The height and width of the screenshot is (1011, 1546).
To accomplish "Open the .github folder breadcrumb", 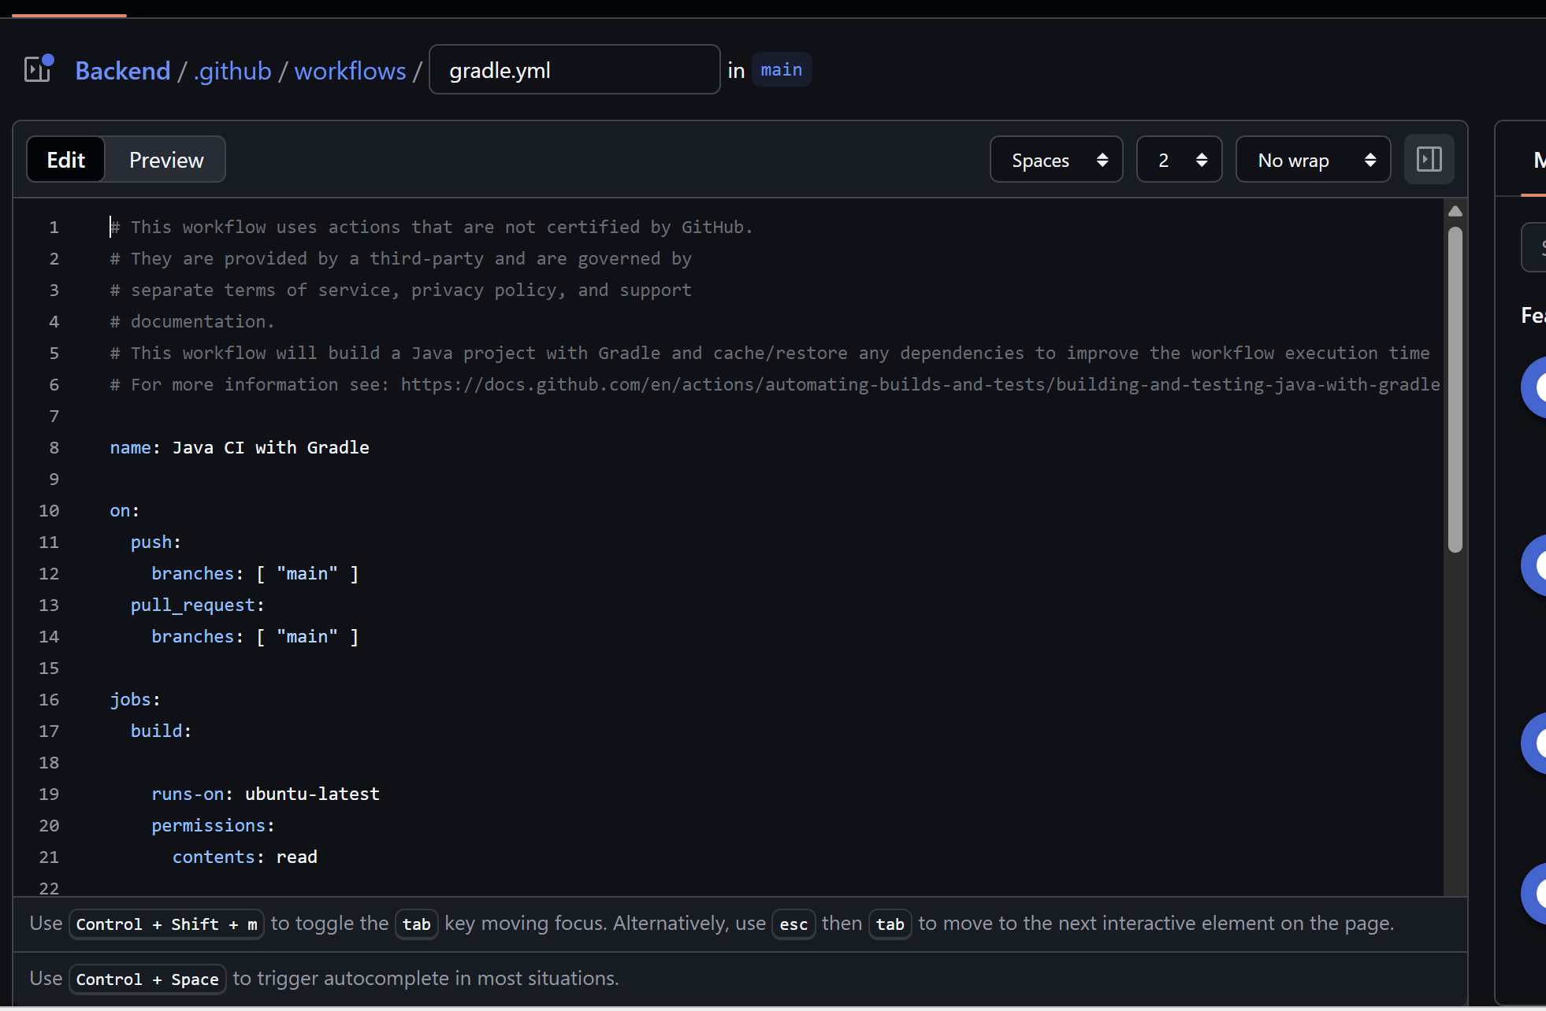I will [x=232, y=71].
